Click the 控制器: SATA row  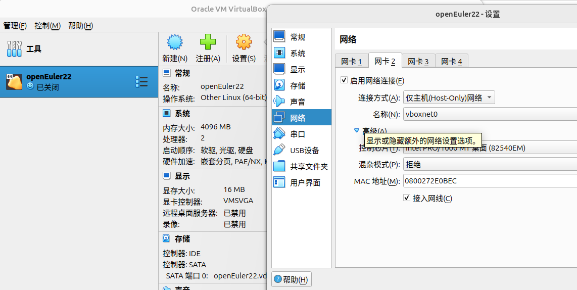[x=184, y=265]
